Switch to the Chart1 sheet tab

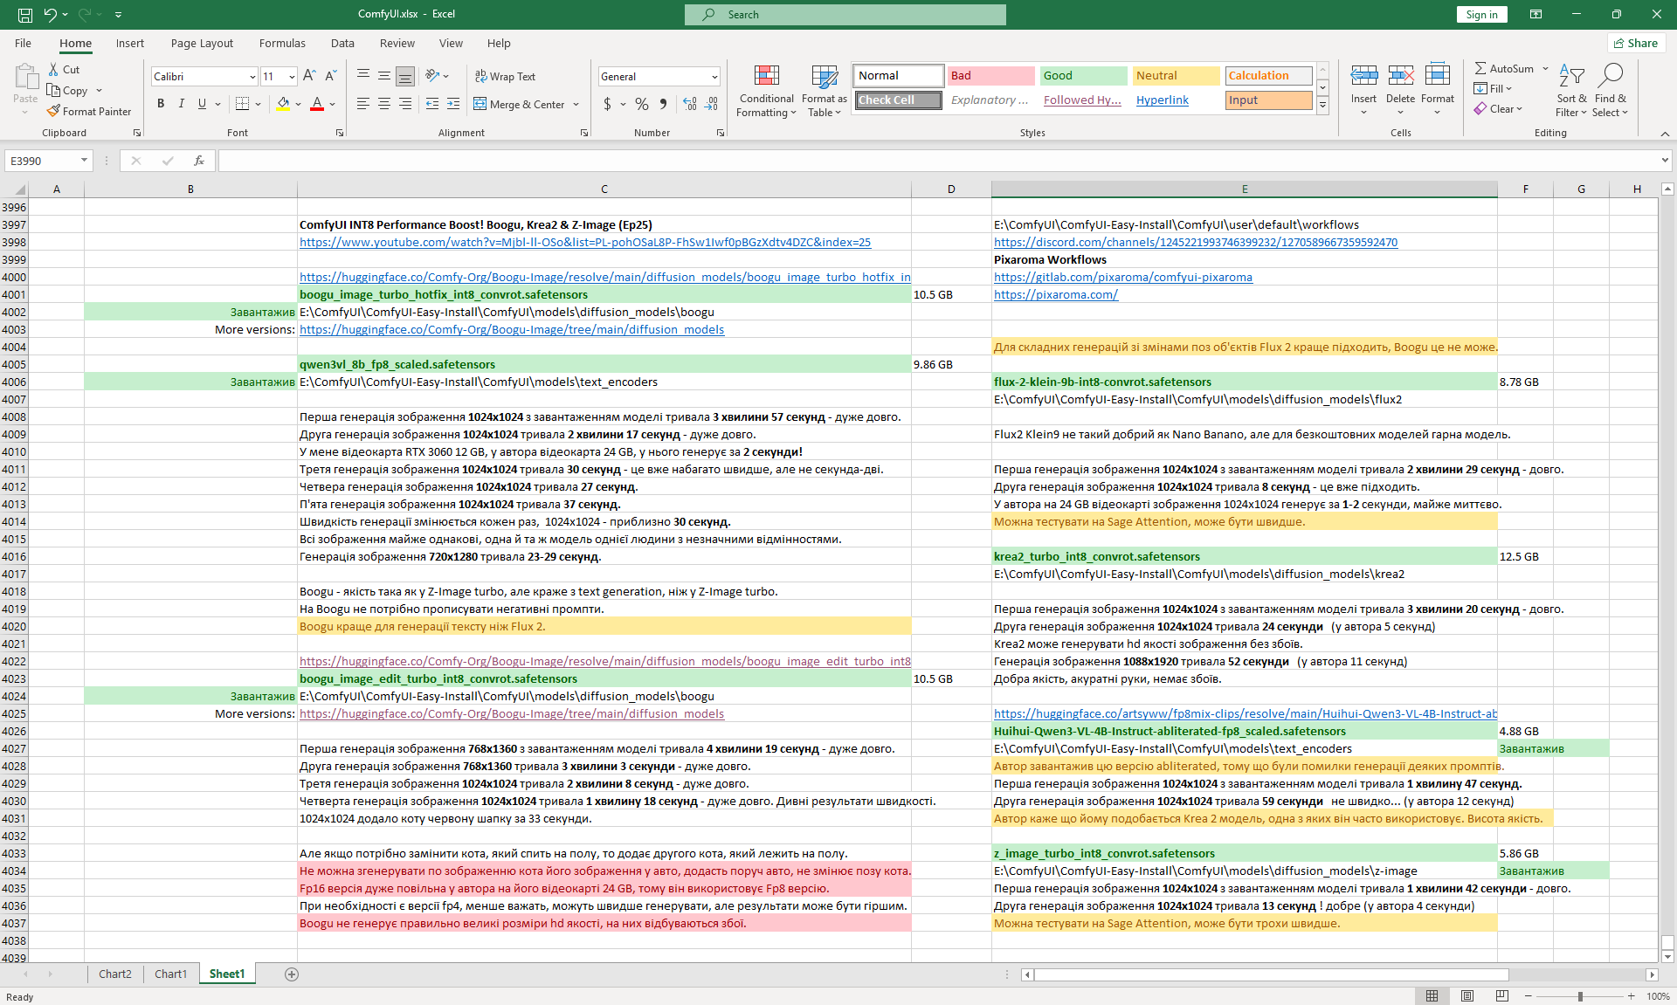click(x=170, y=974)
